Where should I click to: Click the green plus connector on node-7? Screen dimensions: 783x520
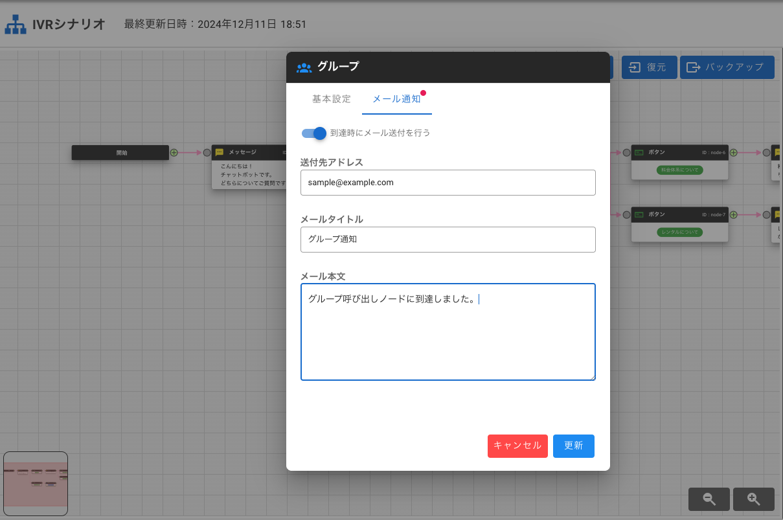click(734, 214)
